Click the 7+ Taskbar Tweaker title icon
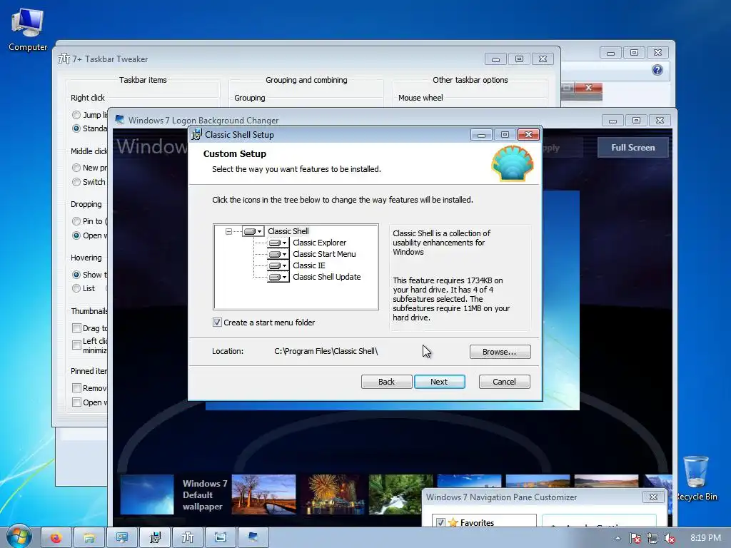The height and width of the screenshot is (548, 731). coord(64,59)
